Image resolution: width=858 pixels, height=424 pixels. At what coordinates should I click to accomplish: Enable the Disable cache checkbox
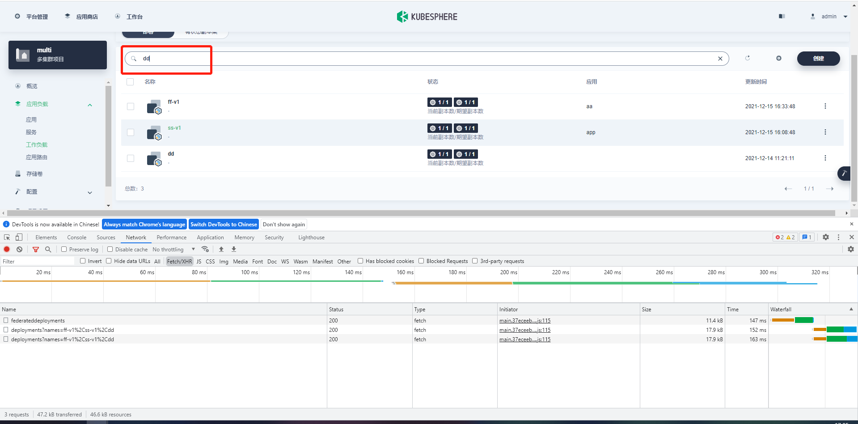coord(110,249)
